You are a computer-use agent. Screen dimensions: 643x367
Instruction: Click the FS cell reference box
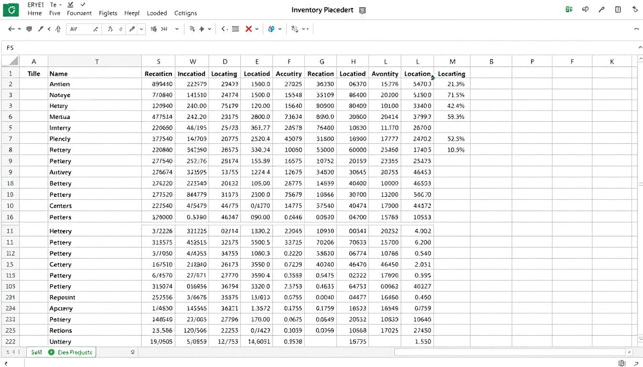[x=11, y=48]
